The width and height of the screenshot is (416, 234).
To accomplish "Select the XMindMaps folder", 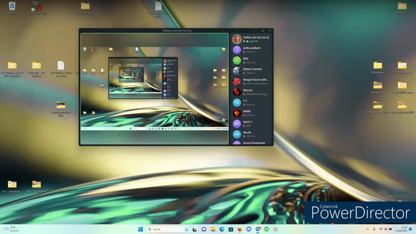I will click(x=378, y=68).
